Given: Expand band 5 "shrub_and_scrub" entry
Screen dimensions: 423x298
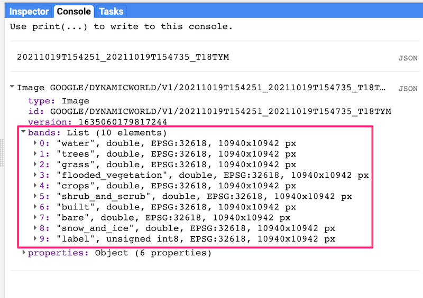Looking at the screenshot, I should click(x=35, y=196).
